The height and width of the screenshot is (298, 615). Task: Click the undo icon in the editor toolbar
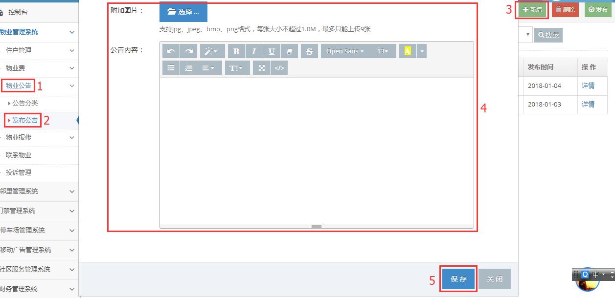pyautogui.click(x=171, y=51)
